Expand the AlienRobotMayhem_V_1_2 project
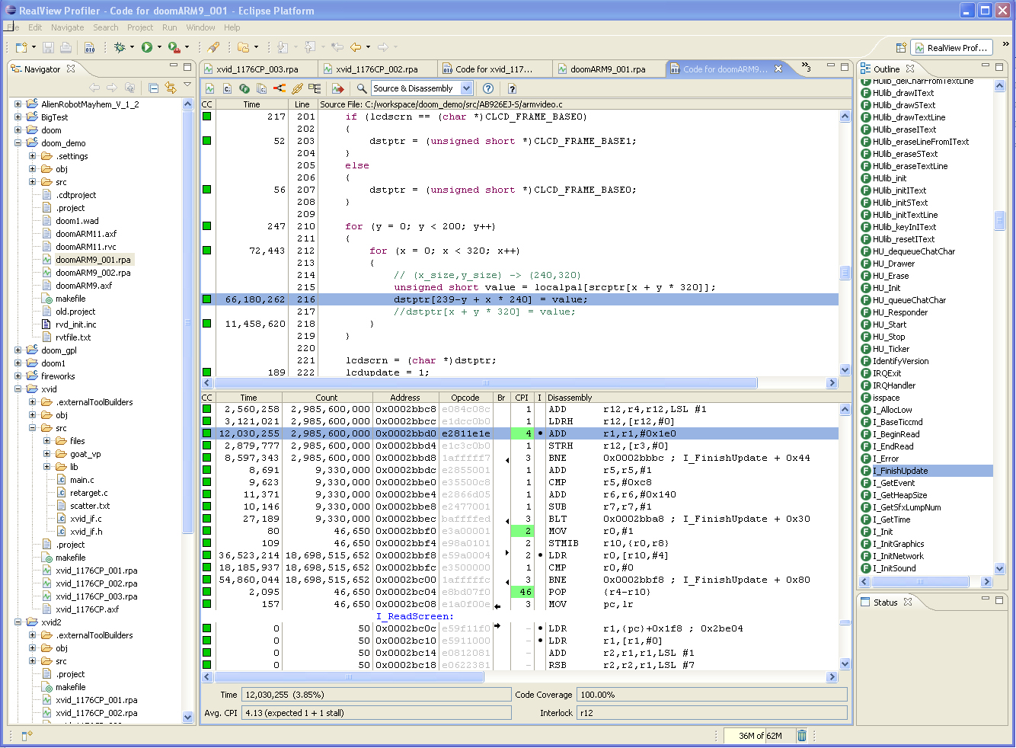Viewport: 1016px width, 748px height. pos(18,104)
